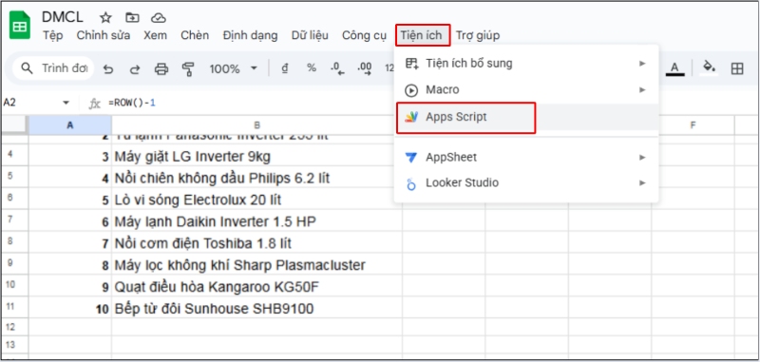Image resolution: width=760 pixels, height=362 pixels.
Task: Open the Google Sheets home icon
Action: click(x=20, y=26)
